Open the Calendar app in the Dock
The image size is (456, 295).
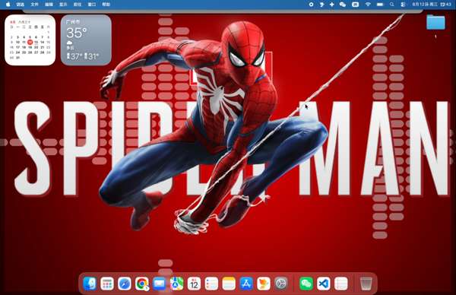(194, 284)
